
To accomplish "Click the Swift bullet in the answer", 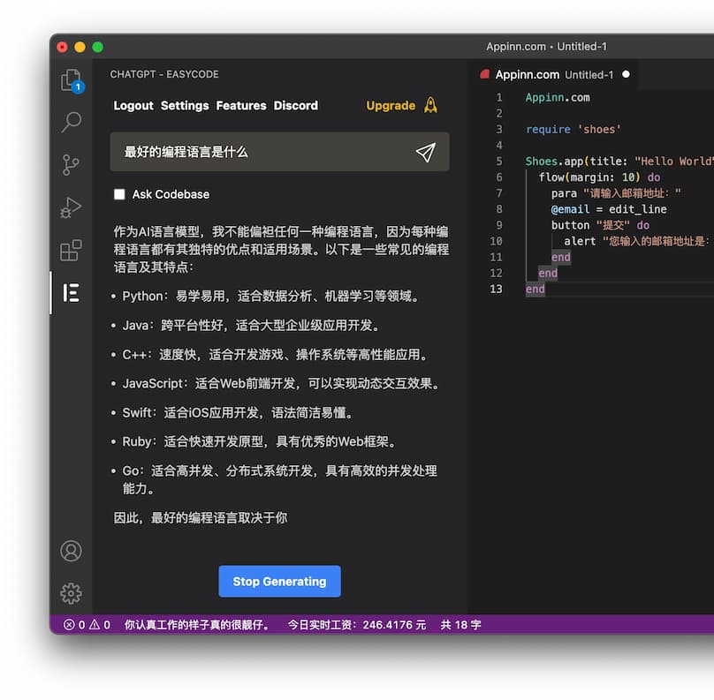I will 233,413.
